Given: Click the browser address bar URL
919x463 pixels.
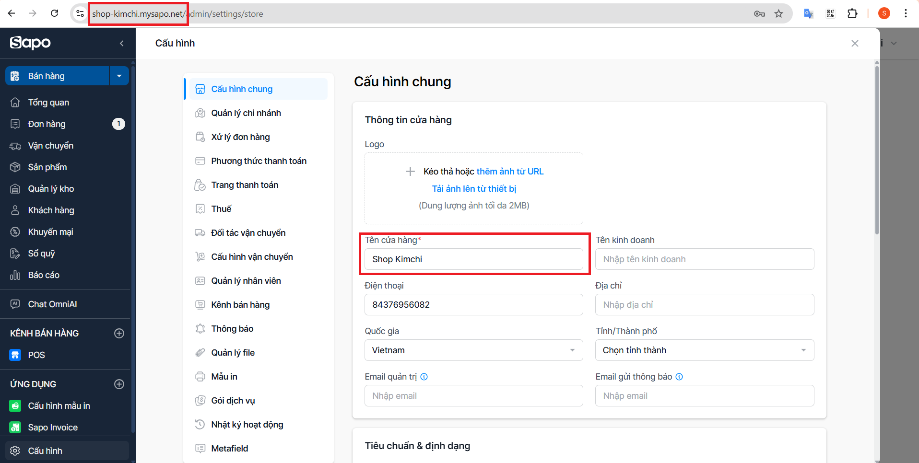Looking at the screenshot, I should click(x=177, y=14).
